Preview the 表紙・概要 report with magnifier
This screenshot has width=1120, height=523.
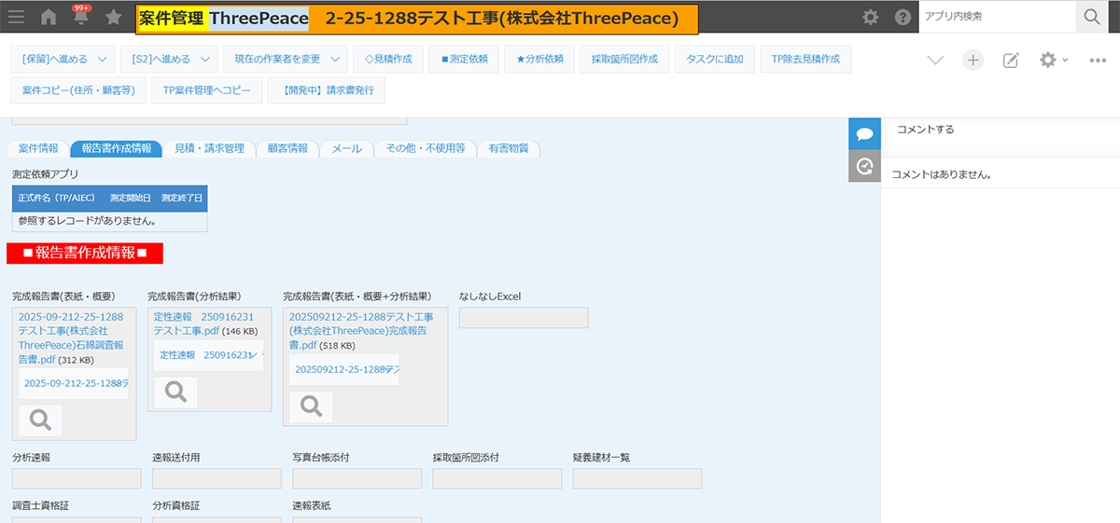[40, 420]
